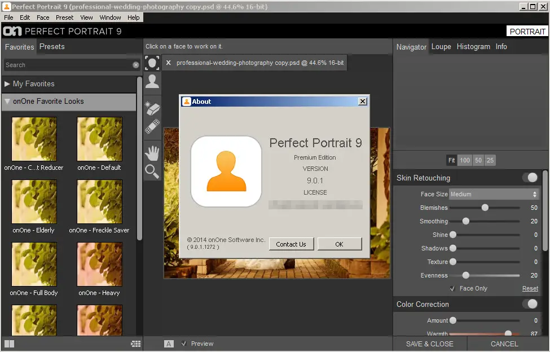Screen dimensions: 550x352
Task: Click OK in the About dialog
Action: pos(339,244)
